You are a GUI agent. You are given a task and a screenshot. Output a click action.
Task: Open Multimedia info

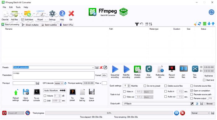160,69
